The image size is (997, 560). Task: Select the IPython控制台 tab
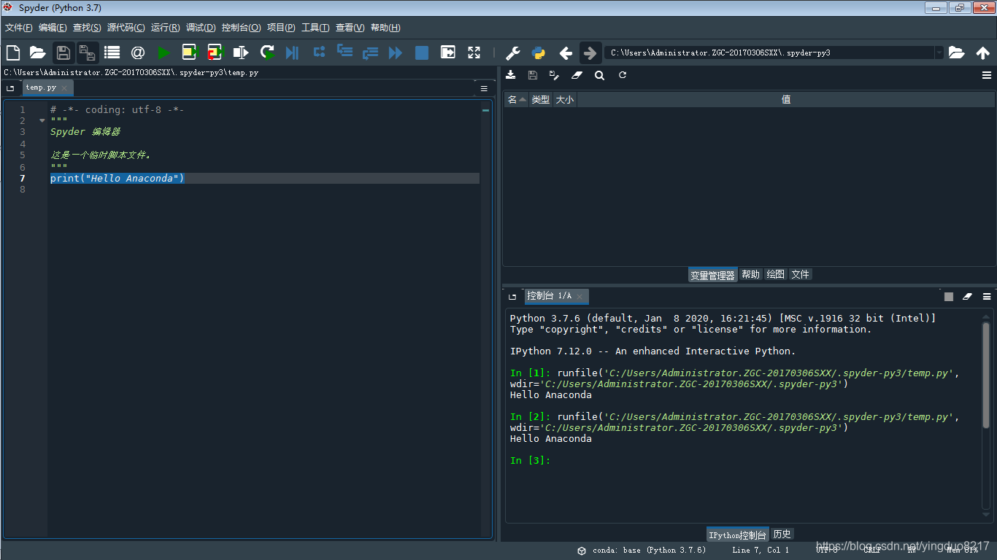(737, 534)
